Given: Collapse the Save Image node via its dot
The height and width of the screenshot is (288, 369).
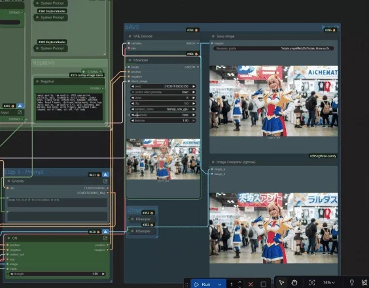Looking at the screenshot, I should pyautogui.click(x=213, y=37).
